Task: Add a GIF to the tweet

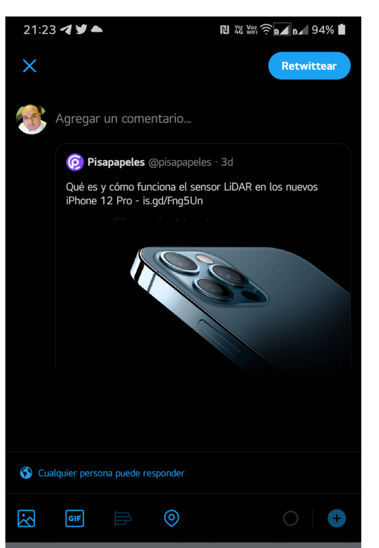Action: point(75,518)
